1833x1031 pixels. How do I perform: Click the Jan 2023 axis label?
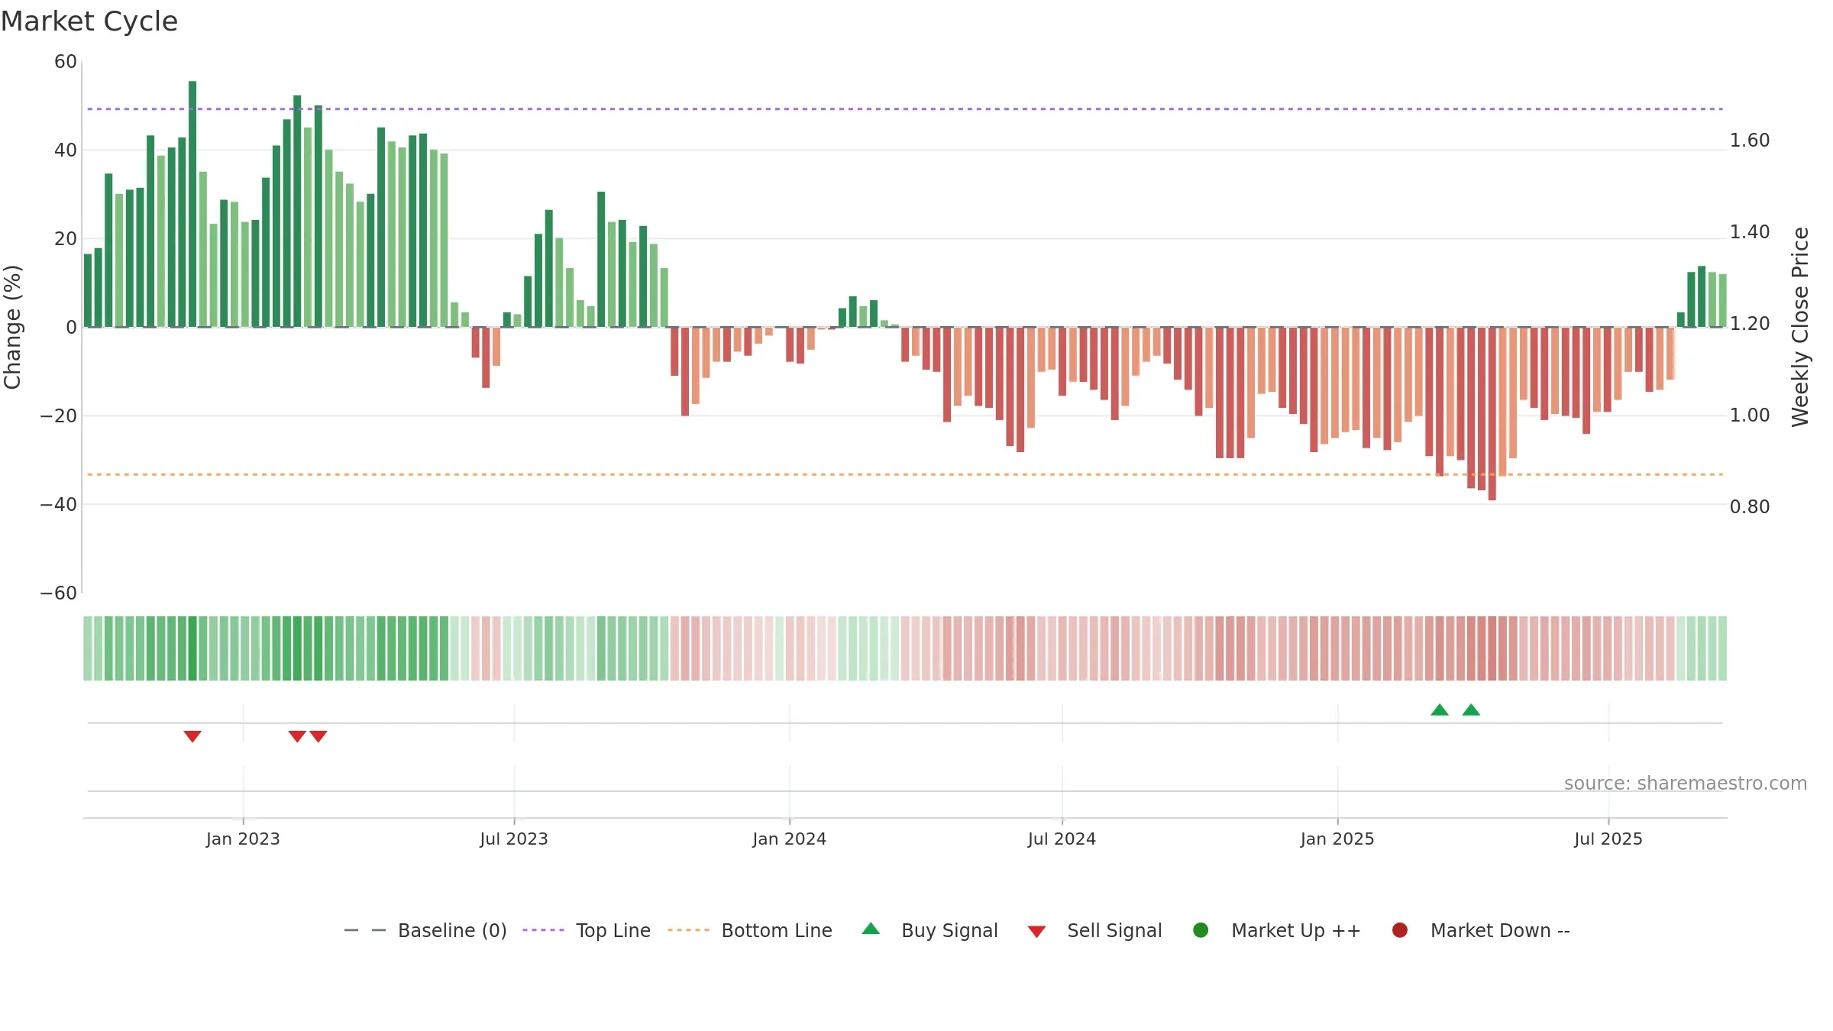(x=243, y=839)
